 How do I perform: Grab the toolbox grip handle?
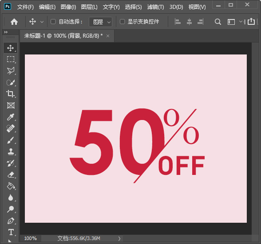coord(10,37)
